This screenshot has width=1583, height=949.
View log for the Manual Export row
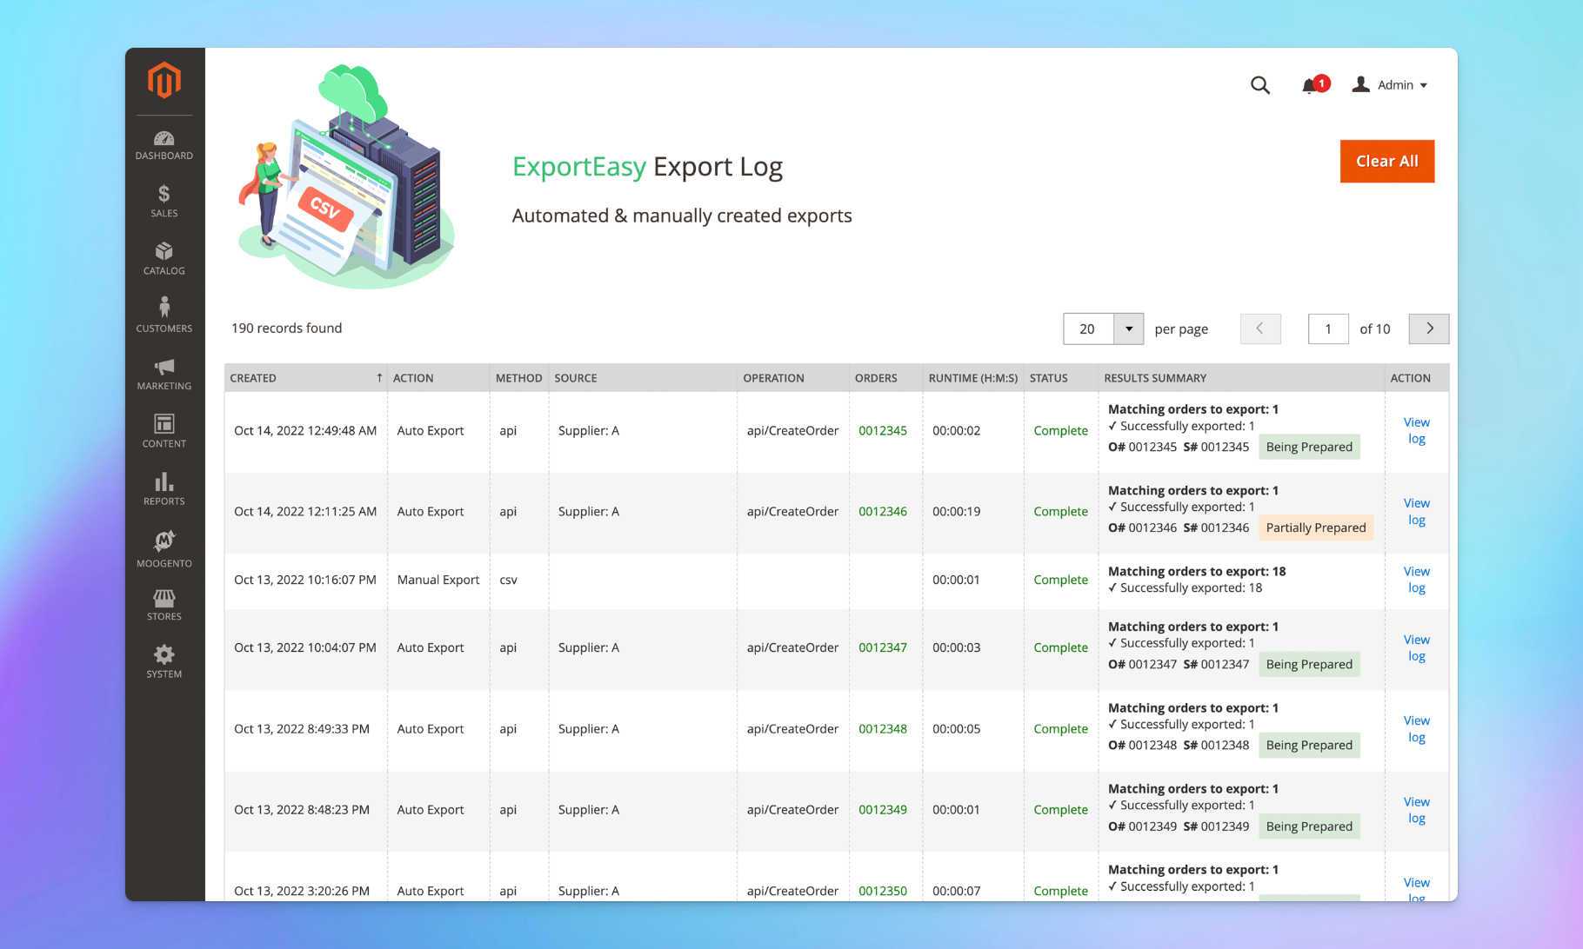(1417, 580)
